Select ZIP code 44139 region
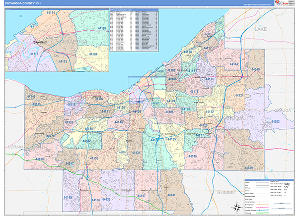 point(248,168)
